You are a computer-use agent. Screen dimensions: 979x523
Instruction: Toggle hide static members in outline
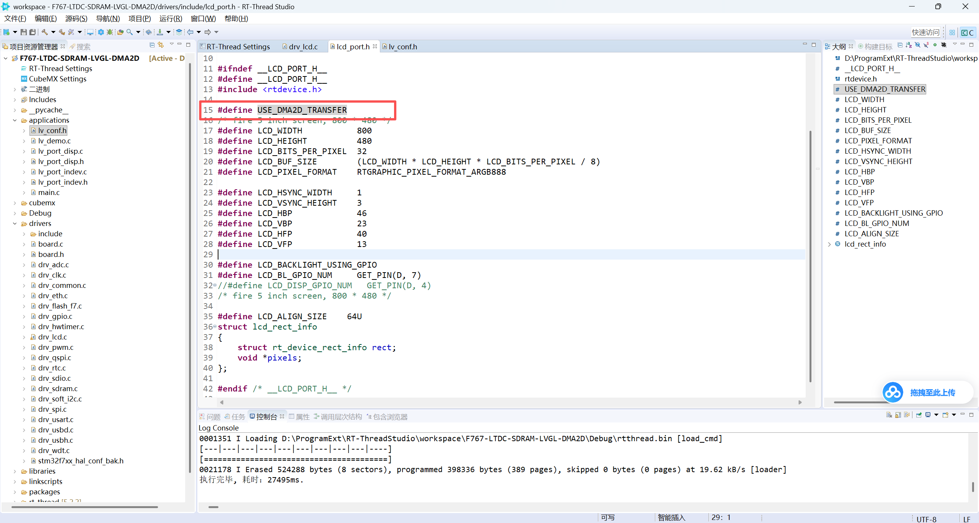pyautogui.click(x=926, y=45)
